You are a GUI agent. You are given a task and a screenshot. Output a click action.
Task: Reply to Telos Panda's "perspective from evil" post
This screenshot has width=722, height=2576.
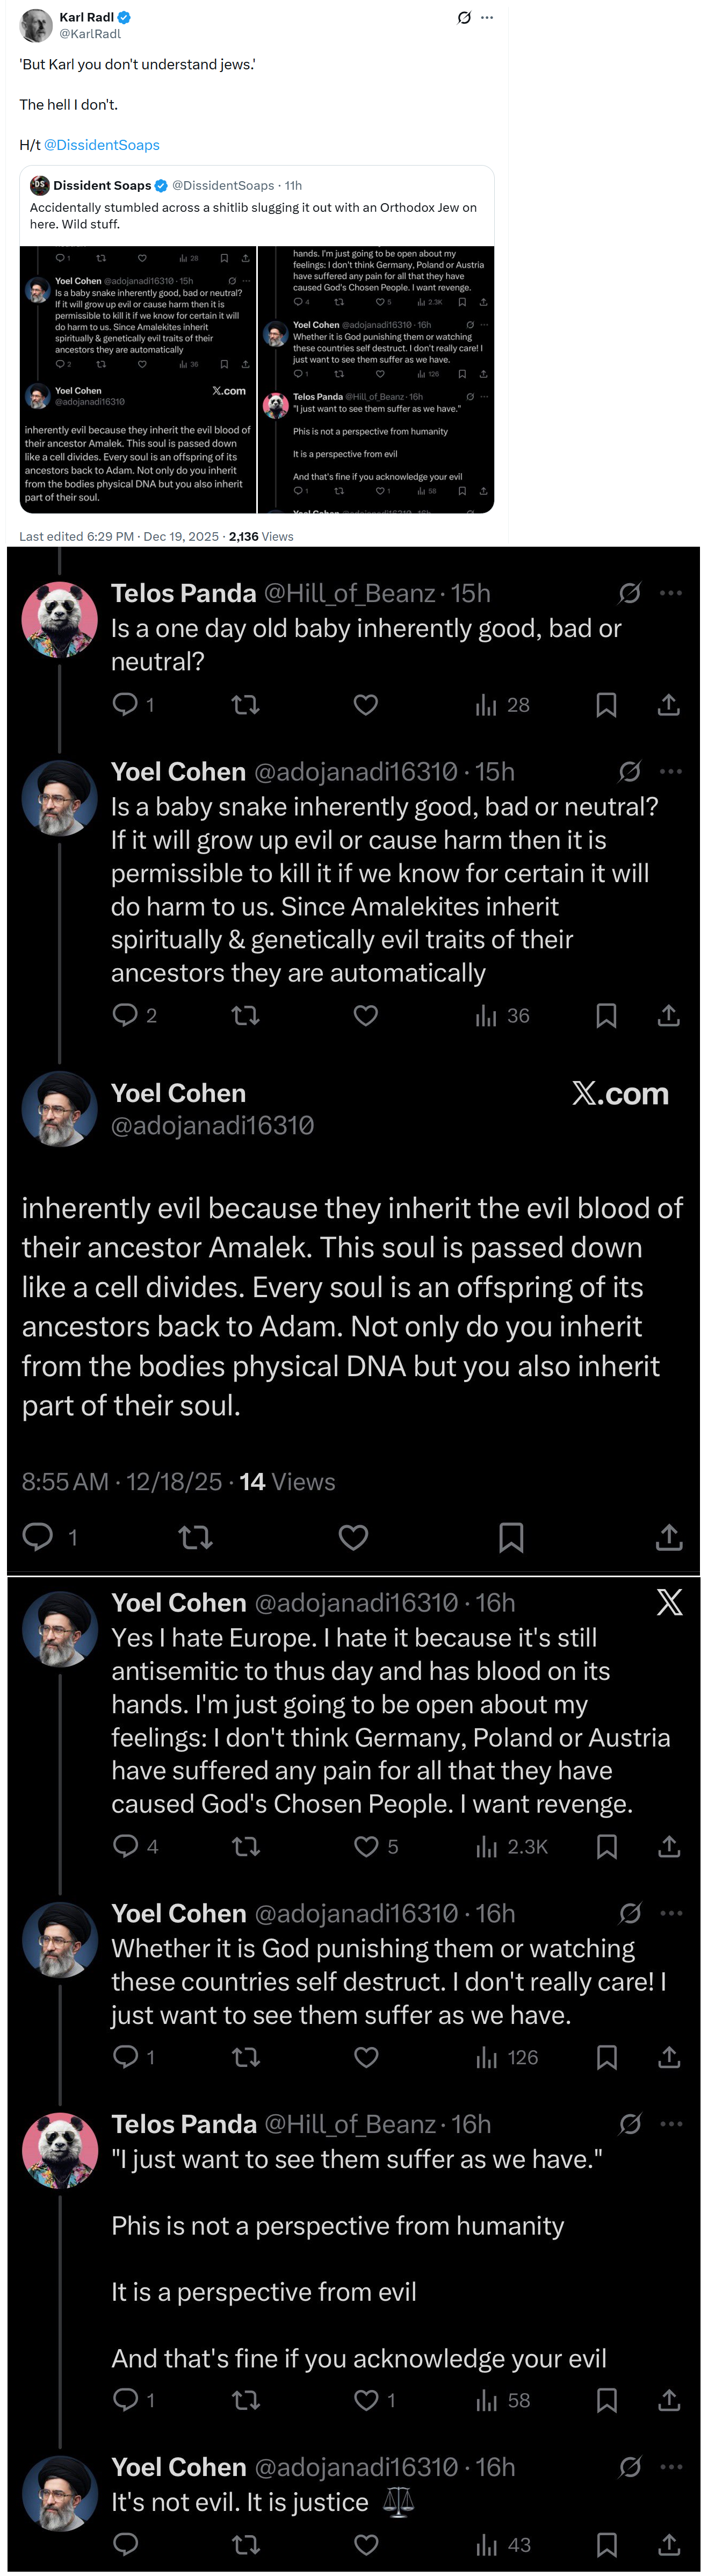click(x=126, y=2399)
